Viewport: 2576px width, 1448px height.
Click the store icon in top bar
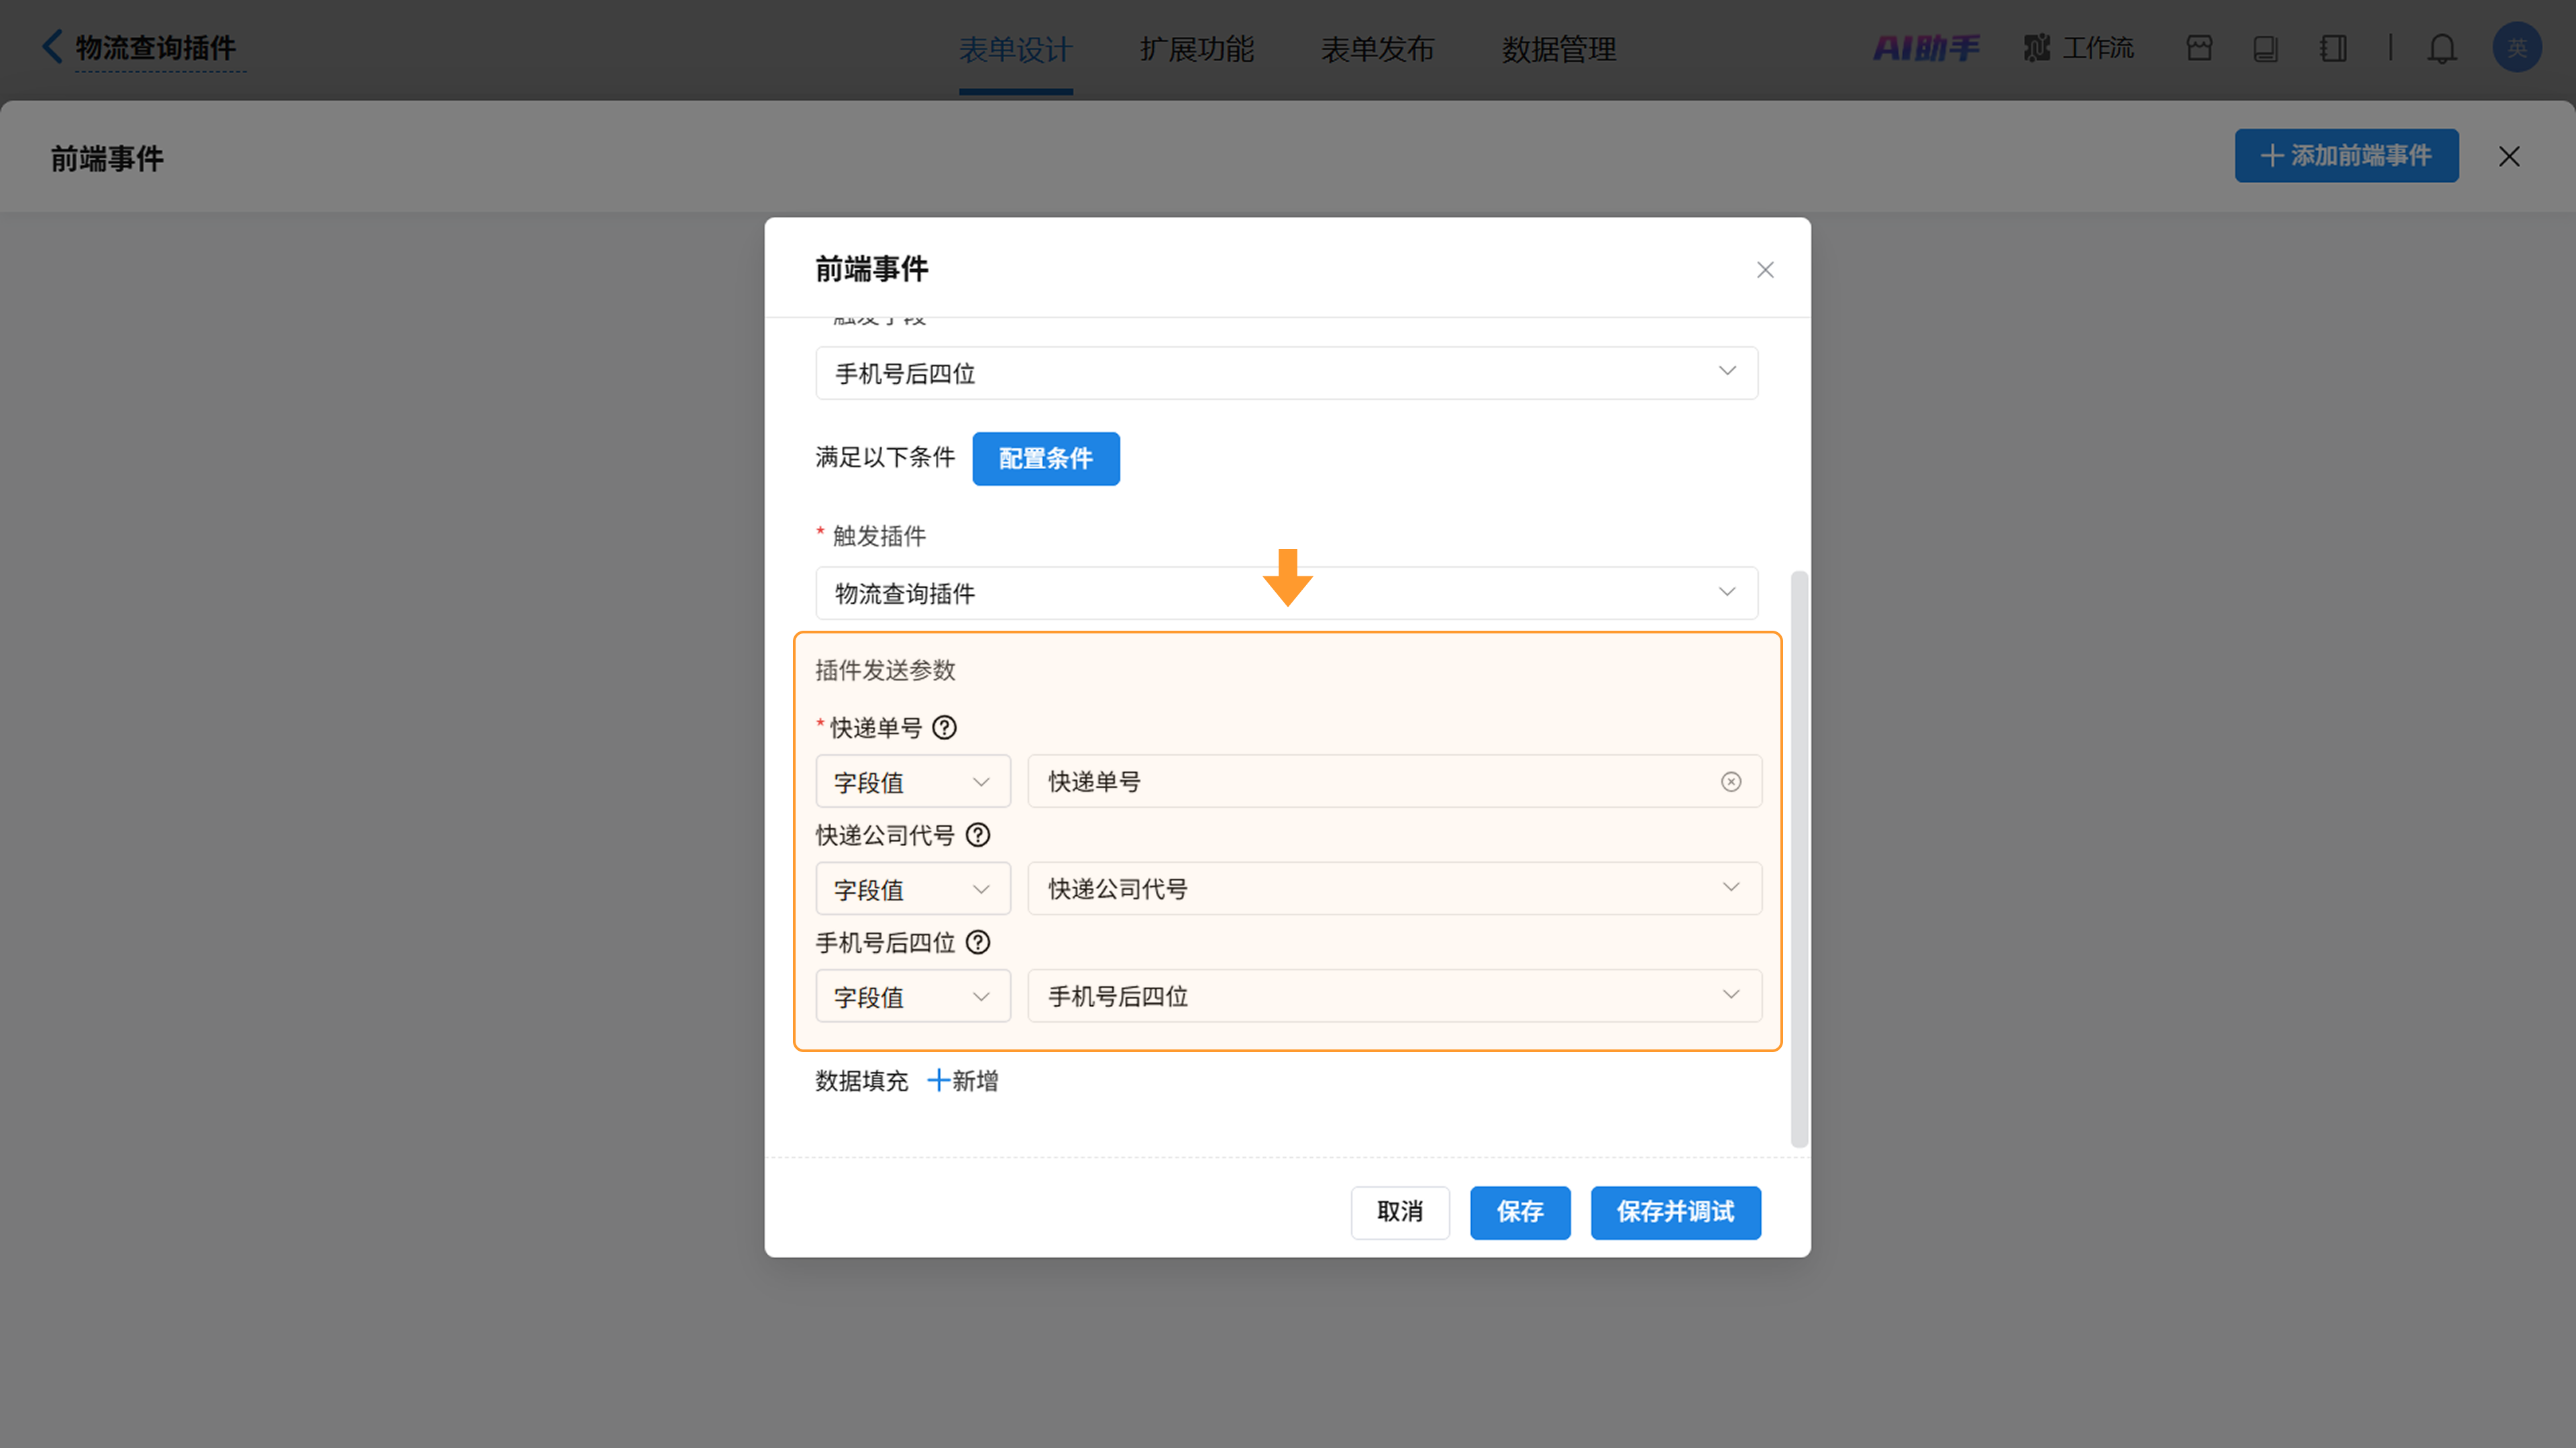(2199, 48)
